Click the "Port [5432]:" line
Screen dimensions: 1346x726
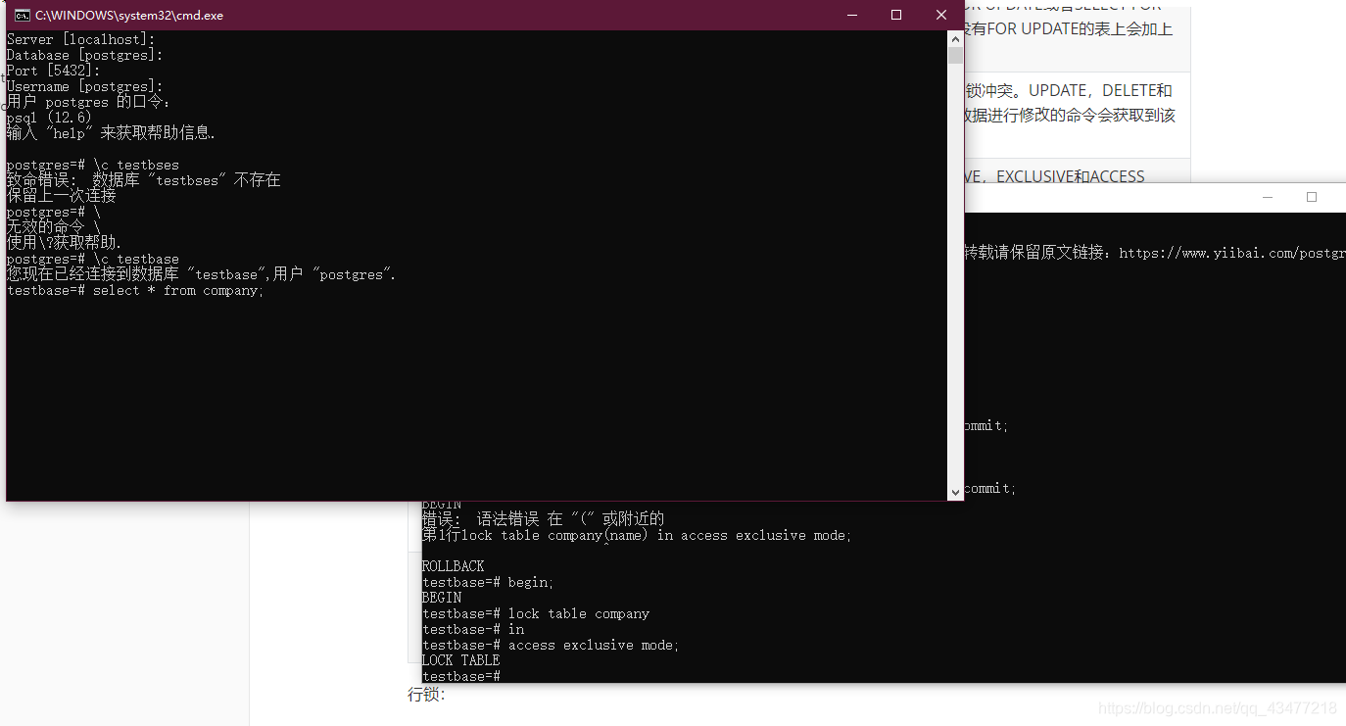coord(53,72)
